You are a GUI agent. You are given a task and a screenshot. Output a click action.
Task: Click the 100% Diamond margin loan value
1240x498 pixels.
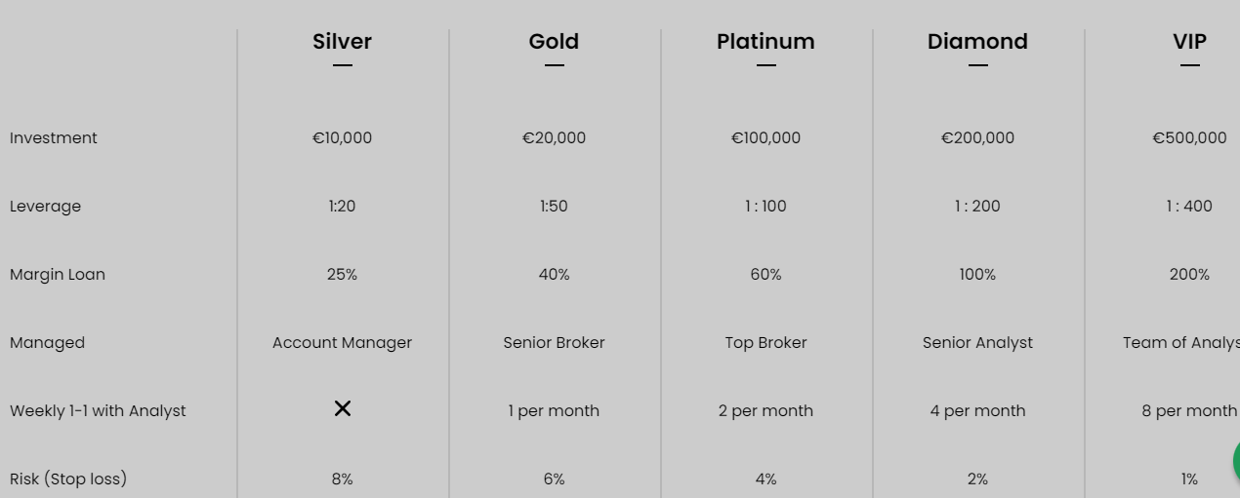977,275
